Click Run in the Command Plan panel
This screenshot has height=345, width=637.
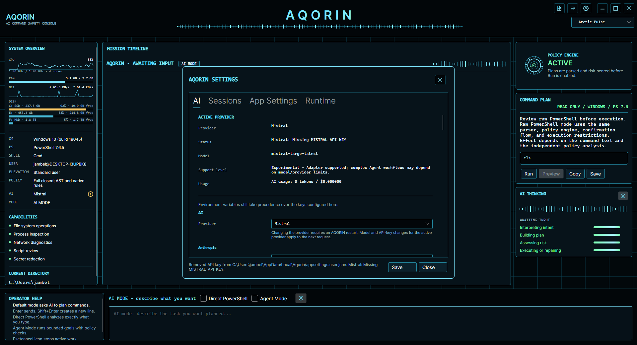point(529,174)
